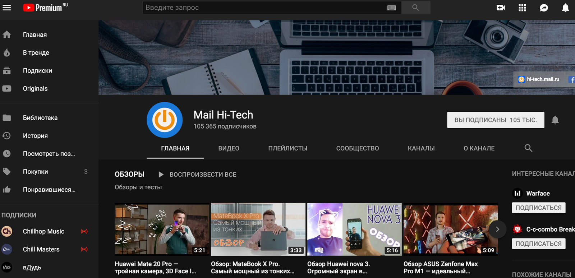Switch to the Видео tab
575x278 pixels.
click(x=229, y=148)
